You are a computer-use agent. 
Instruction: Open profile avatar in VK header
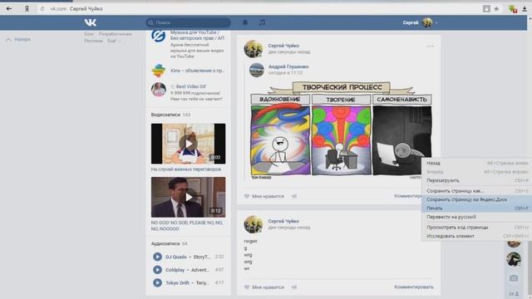[x=426, y=22]
